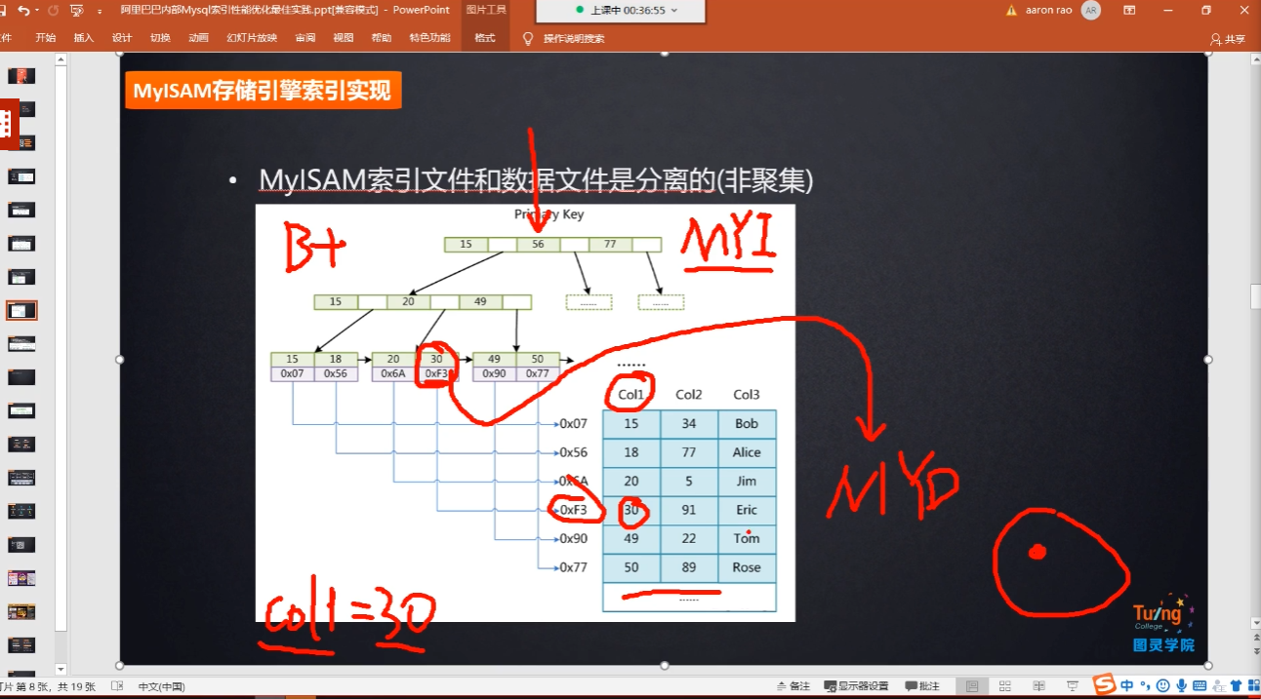1261x699 pixels.
Task: Open the Sogou skin shirt icon
Action: click(x=1237, y=685)
